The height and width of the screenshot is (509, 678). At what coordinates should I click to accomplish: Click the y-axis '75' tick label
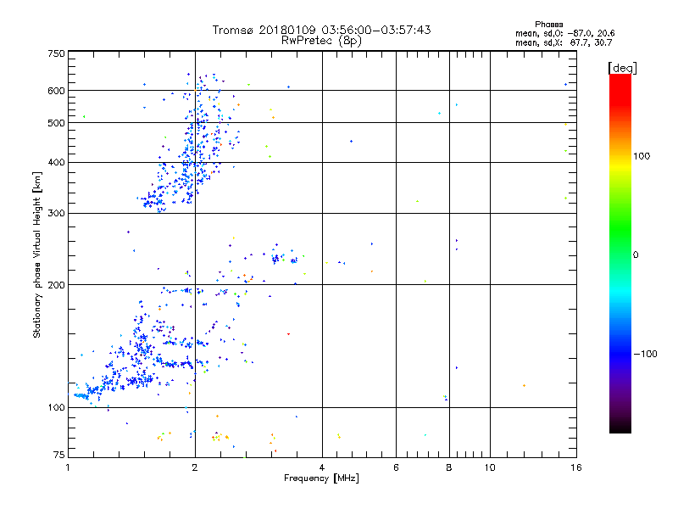tap(59, 455)
